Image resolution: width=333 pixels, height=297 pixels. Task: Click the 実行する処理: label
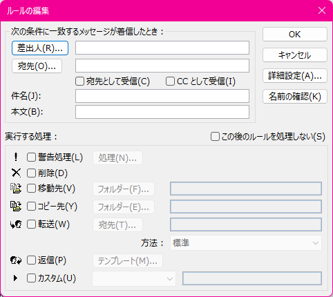[x=31, y=137]
